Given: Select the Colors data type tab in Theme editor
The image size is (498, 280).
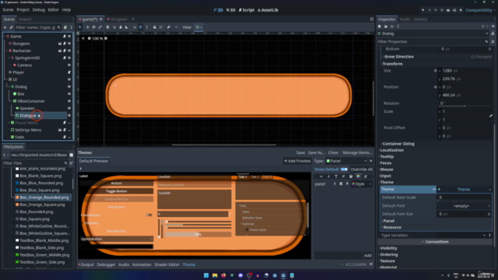Looking at the screenshot, I should (321, 177).
